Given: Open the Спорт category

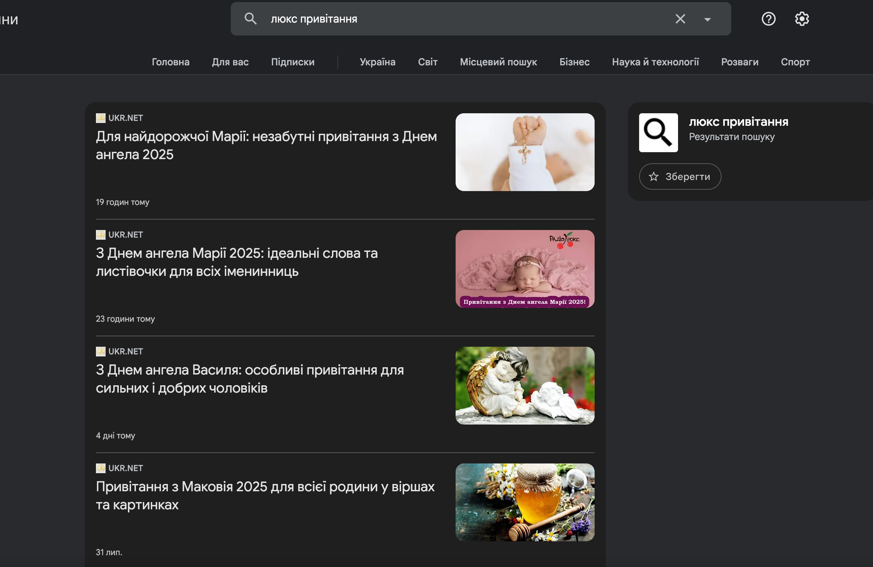Looking at the screenshot, I should point(795,62).
